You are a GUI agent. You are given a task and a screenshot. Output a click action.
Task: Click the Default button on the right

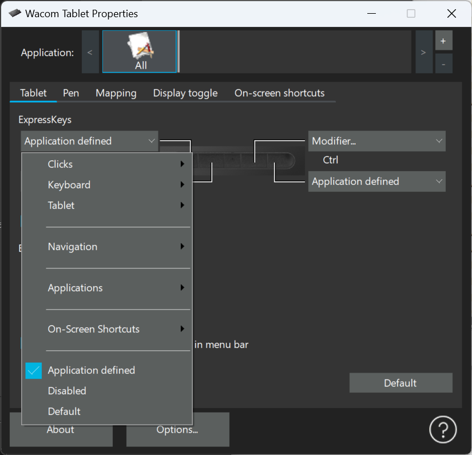tap(400, 383)
